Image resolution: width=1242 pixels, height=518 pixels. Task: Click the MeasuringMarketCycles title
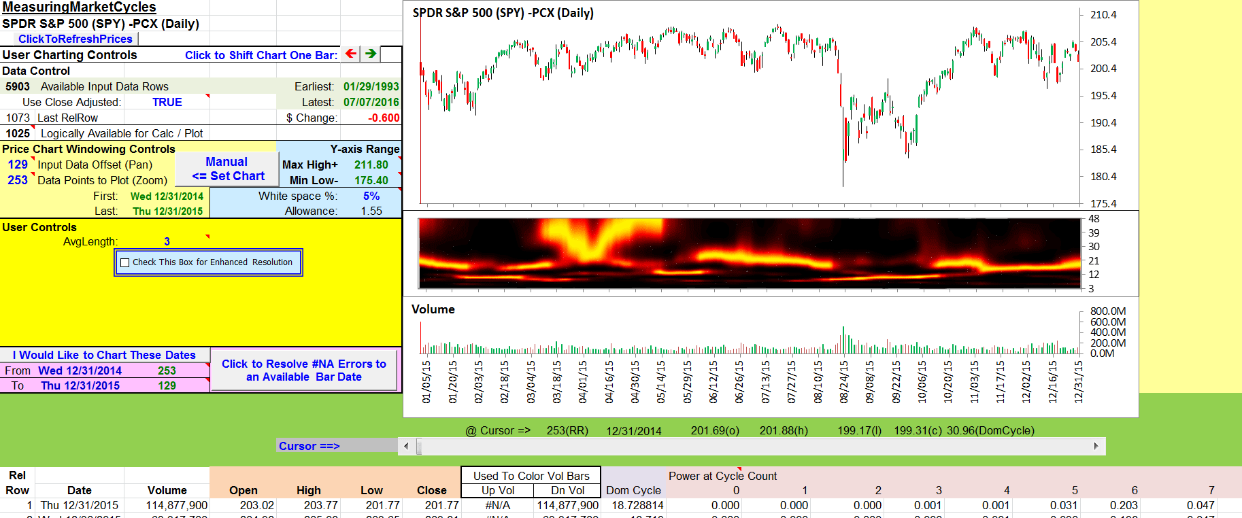tap(79, 7)
